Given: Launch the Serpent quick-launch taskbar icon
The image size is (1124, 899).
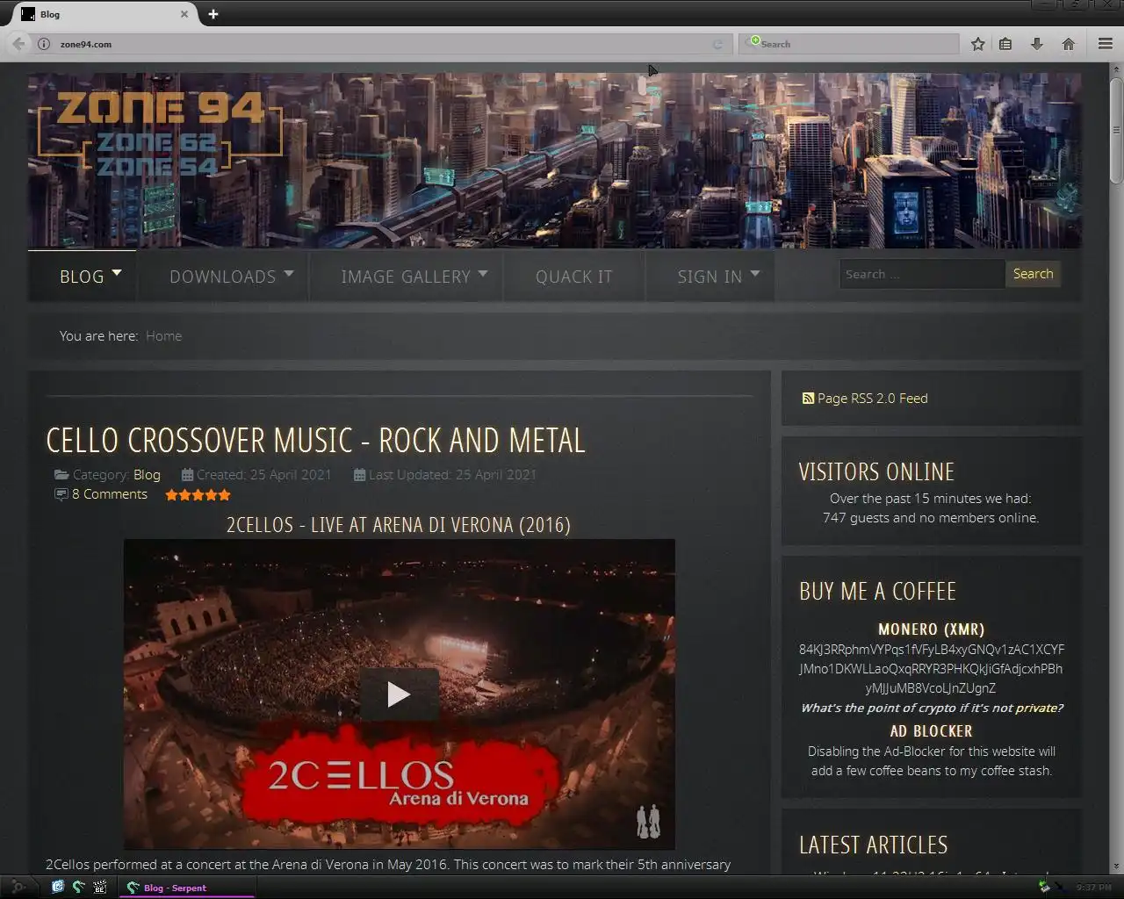Looking at the screenshot, I should (x=79, y=887).
